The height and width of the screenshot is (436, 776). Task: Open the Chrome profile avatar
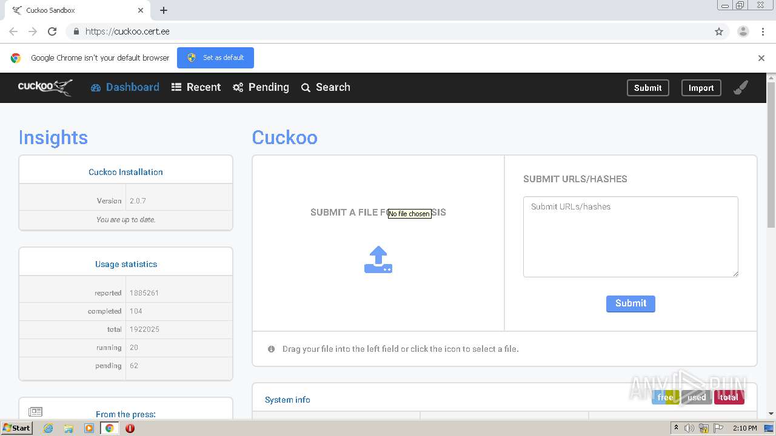click(743, 31)
